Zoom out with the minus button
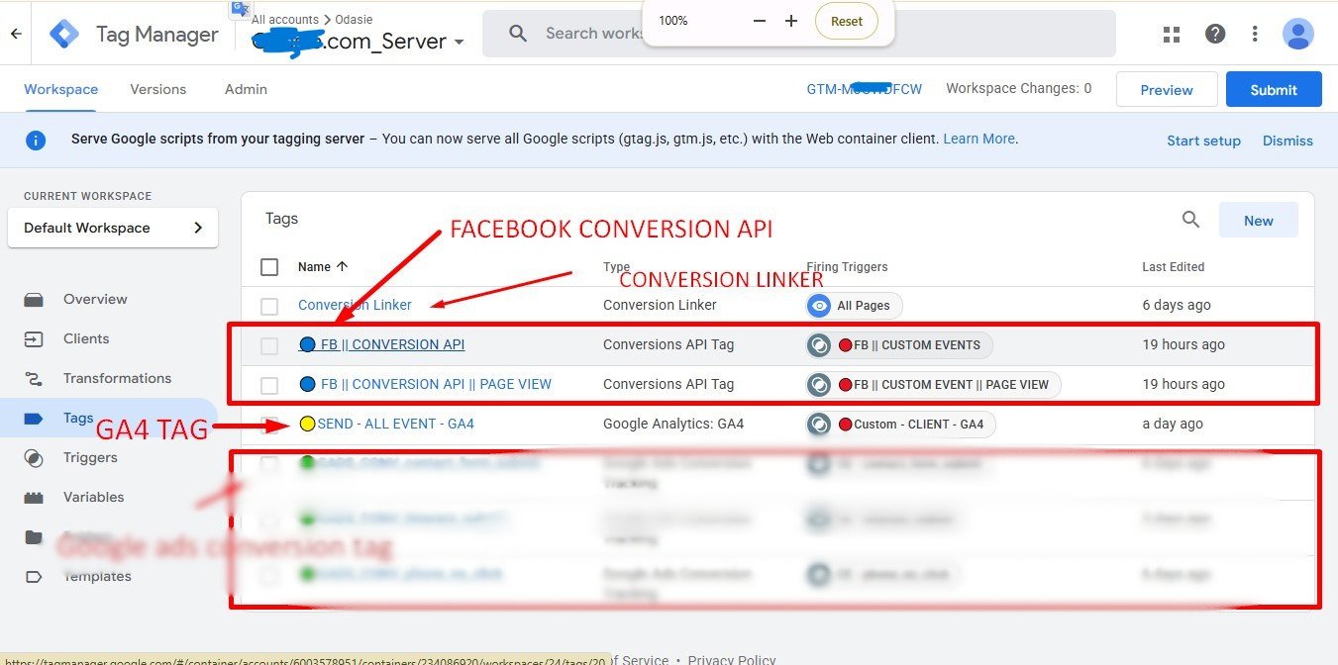 [x=760, y=21]
